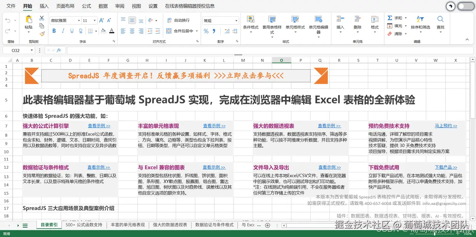The width and height of the screenshot is (476, 237).
Task: Click the bottom vertical align icon
Action: pos(141,20)
